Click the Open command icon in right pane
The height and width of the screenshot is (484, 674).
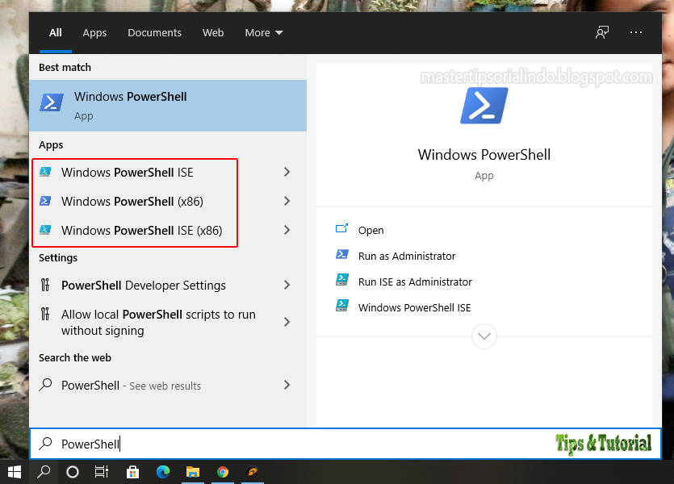coord(341,230)
